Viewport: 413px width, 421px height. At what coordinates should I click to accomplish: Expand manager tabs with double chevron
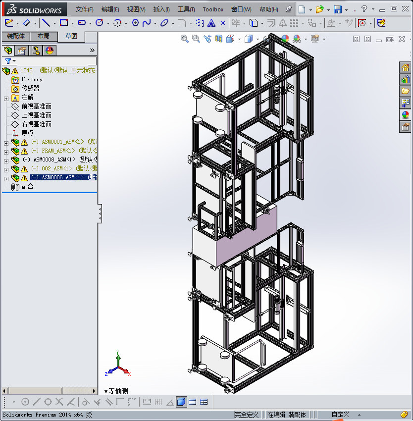(92, 50)
